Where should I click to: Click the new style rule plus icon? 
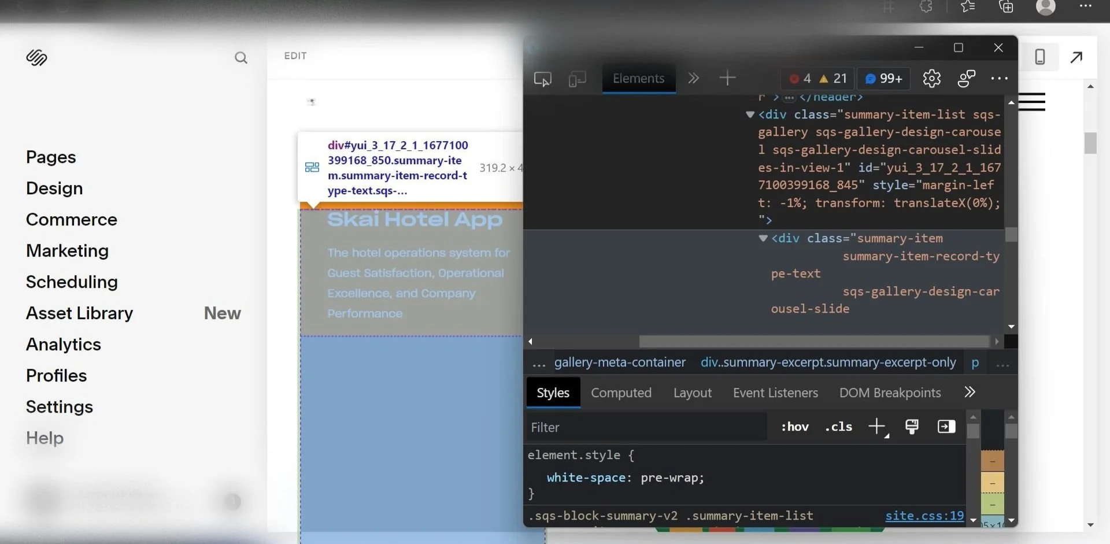pos(877,427)
